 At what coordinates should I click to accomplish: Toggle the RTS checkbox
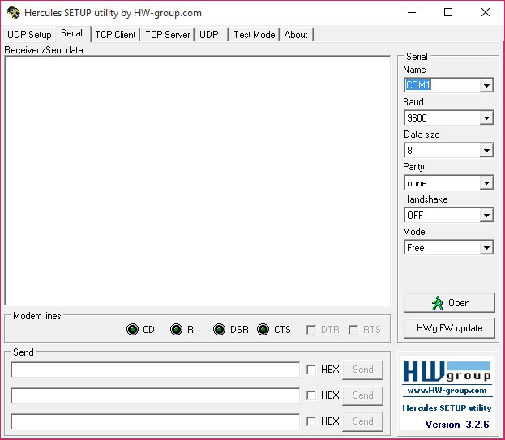(353, 330)
